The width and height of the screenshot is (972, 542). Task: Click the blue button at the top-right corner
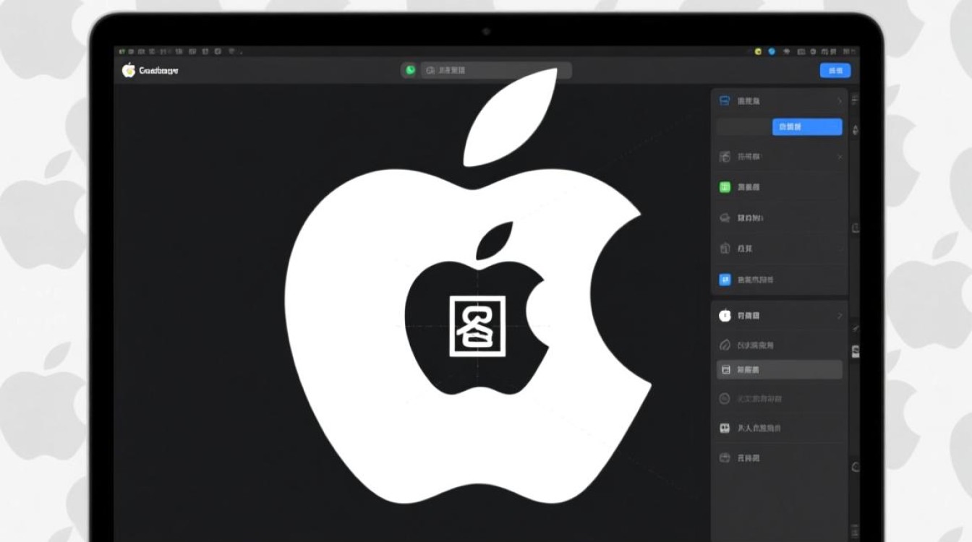pyautogui.click(x=835, y=70)
